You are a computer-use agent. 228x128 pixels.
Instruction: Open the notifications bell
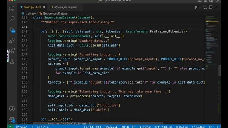[217, 127]
